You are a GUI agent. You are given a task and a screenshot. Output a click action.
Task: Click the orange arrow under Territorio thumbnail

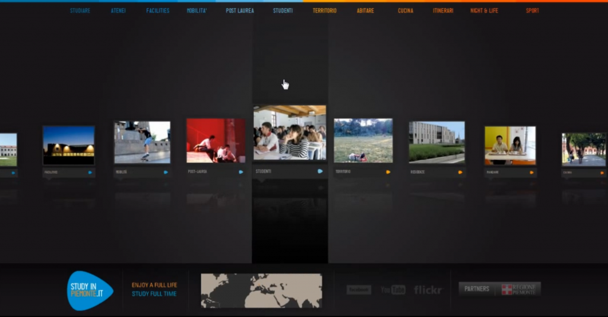point(388,172)
